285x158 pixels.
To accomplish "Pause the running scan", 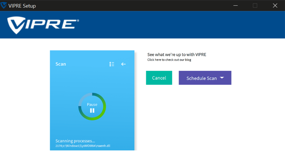I will [92, 106].
